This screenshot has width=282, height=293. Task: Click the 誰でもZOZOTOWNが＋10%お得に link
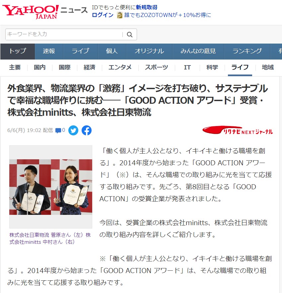168,15
